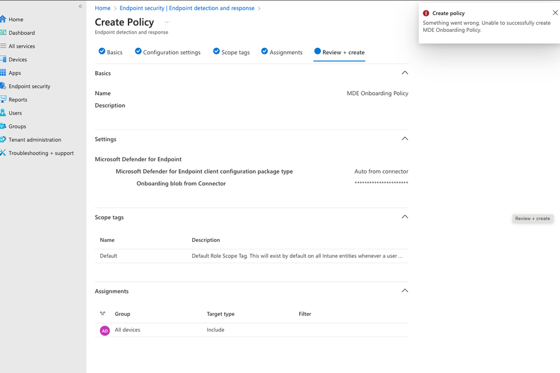Open Tenant administration in the sidebar
This screenshot has width=560, height=373.
pyautogui.click(x=35, y=139)
